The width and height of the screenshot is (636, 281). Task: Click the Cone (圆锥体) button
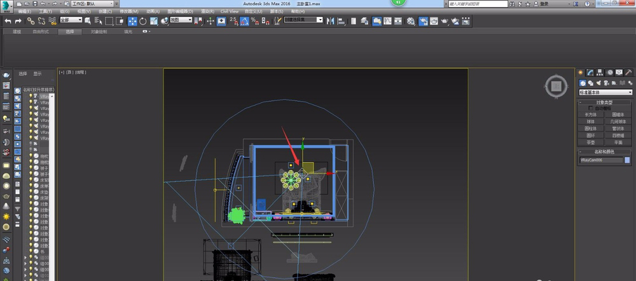618,114
